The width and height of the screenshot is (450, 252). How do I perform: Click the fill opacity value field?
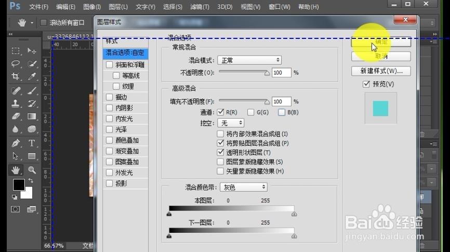[282, 102]
